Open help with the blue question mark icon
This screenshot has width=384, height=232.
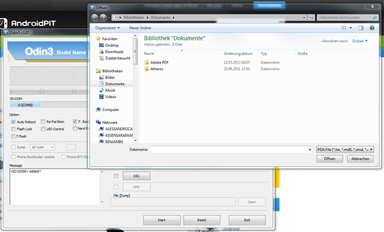point(372,28)
